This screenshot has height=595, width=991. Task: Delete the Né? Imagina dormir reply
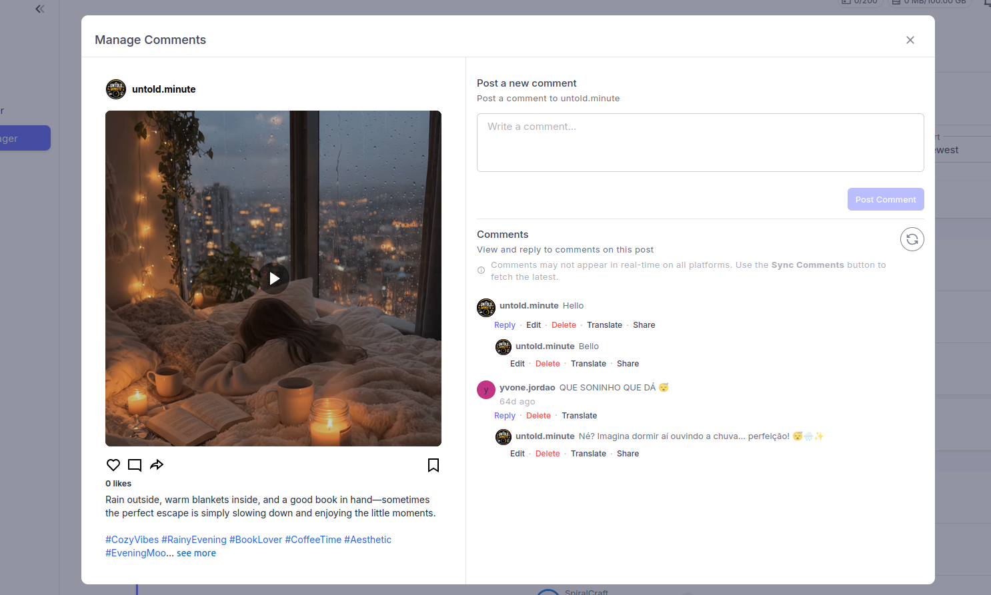548,454
